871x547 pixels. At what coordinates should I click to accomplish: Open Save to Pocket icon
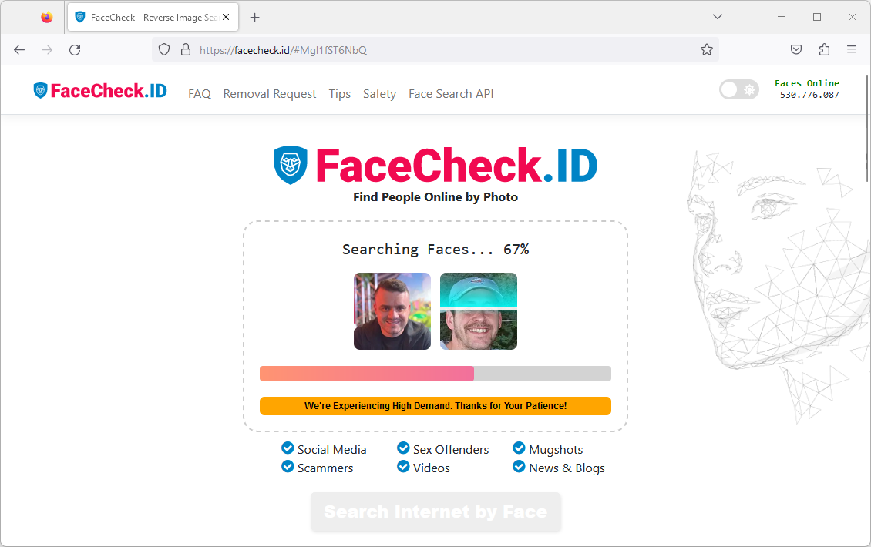[796, 49]
